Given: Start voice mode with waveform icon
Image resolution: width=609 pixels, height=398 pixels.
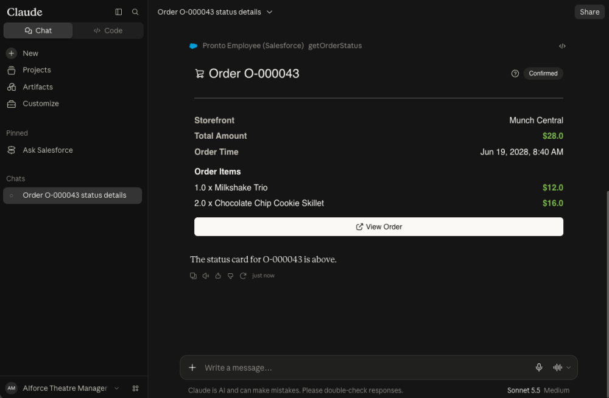Looking at the screenshot, I should tap(557, 368).
